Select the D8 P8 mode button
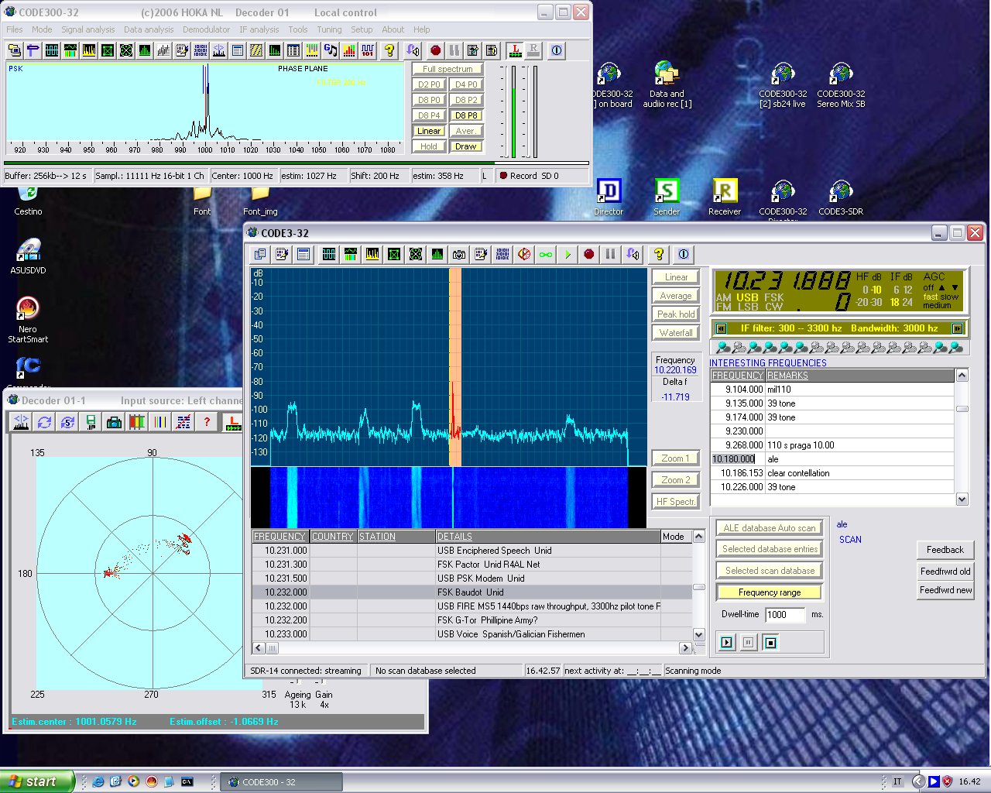991x793 pixels. (466, 115)
